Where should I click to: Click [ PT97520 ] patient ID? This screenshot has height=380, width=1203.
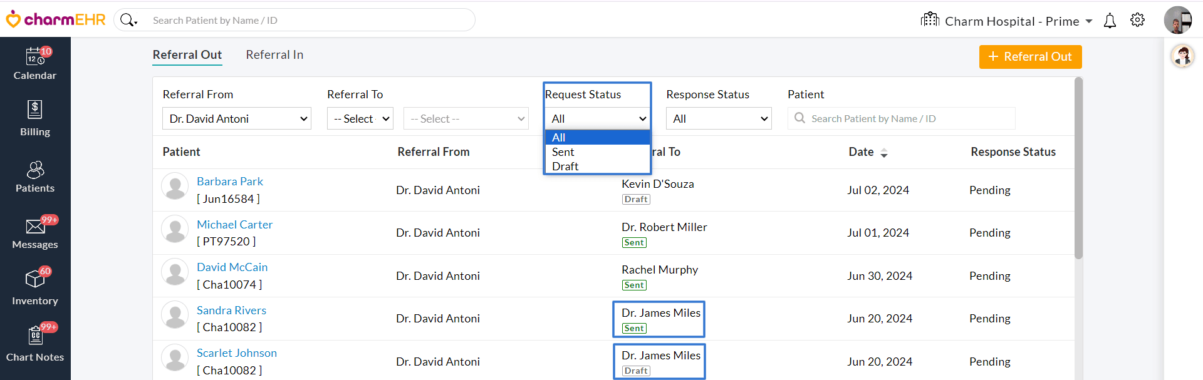pos(226,242)
